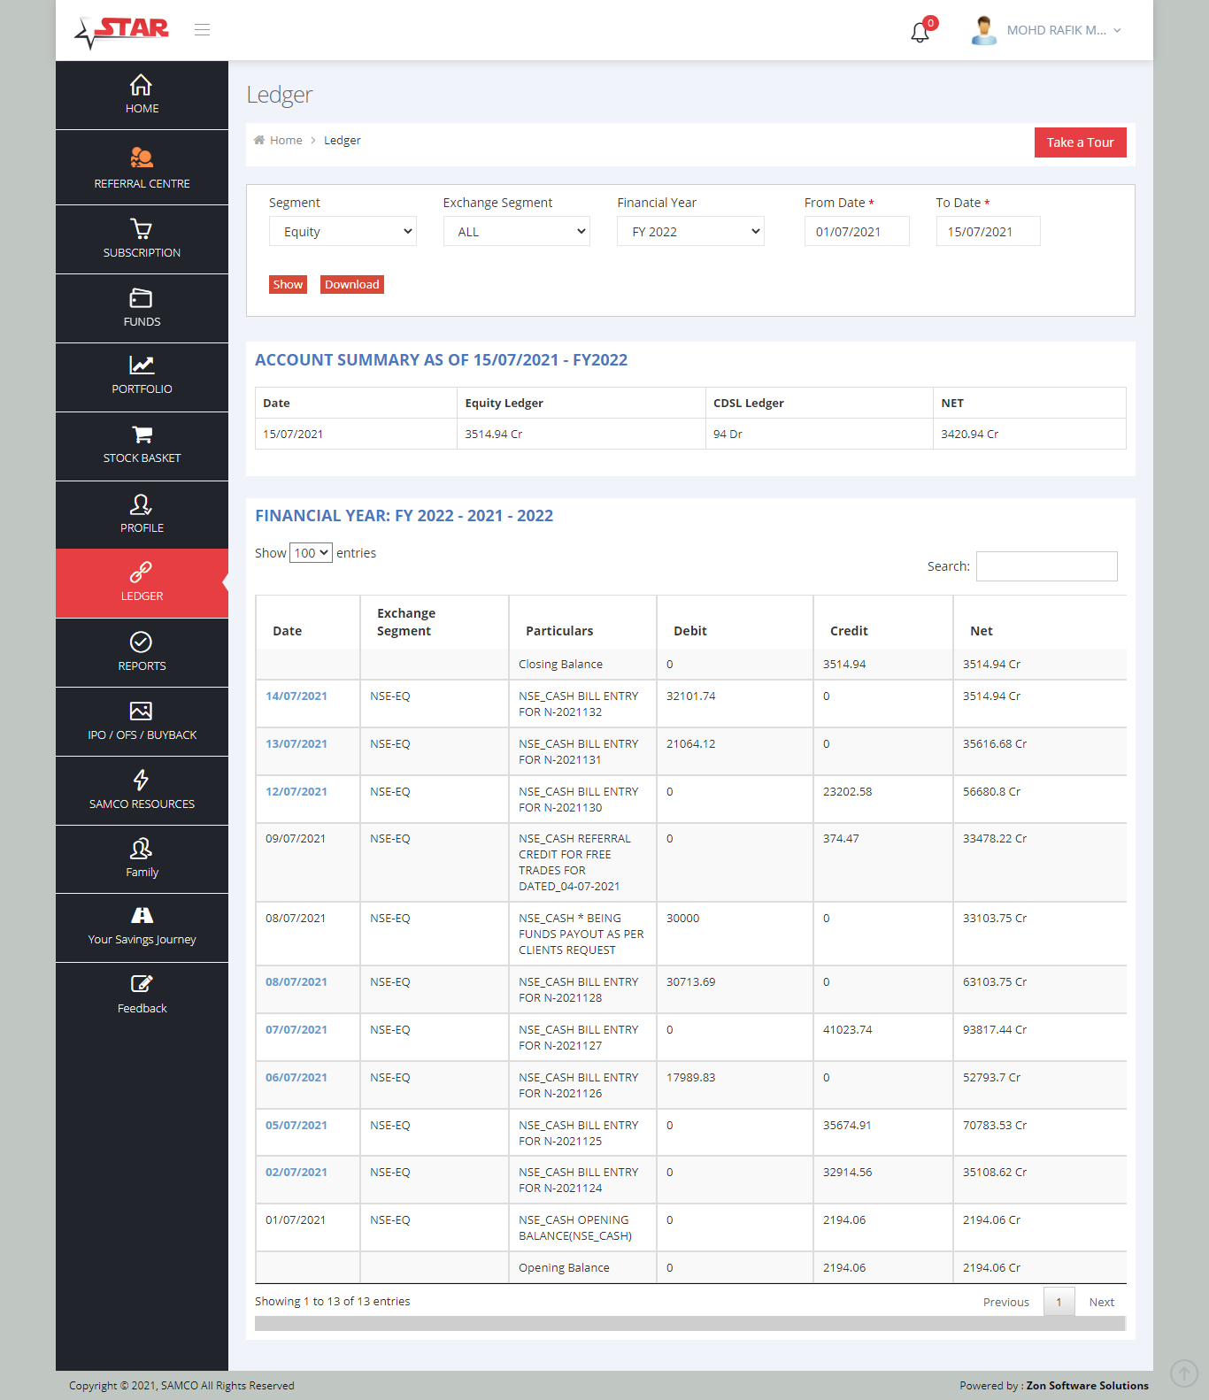Click the STAR logo
This screenshot has height=1400, width=1209.
[122, 32]
